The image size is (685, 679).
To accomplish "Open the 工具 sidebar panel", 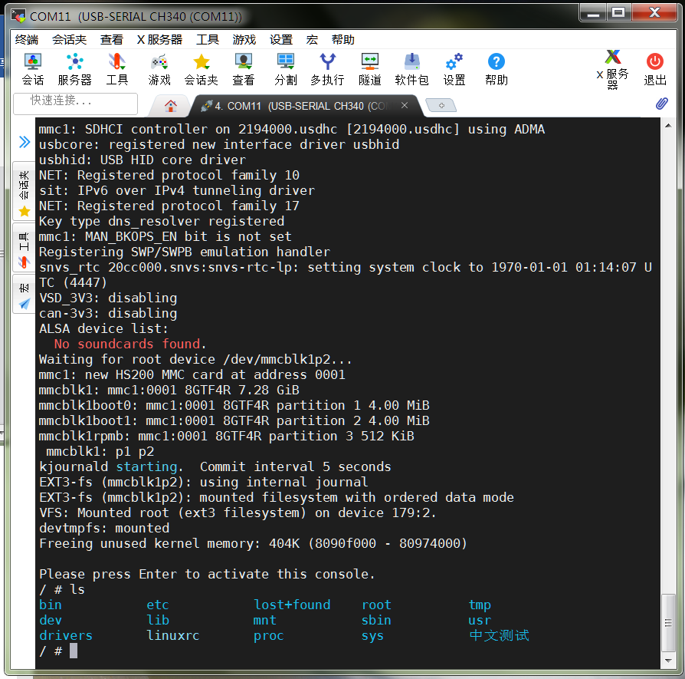I will (24, 249).
